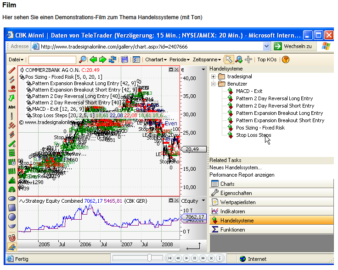Rewind the demonstration video
This screenshot has height=270, width=338.
[x=178, y=258]
